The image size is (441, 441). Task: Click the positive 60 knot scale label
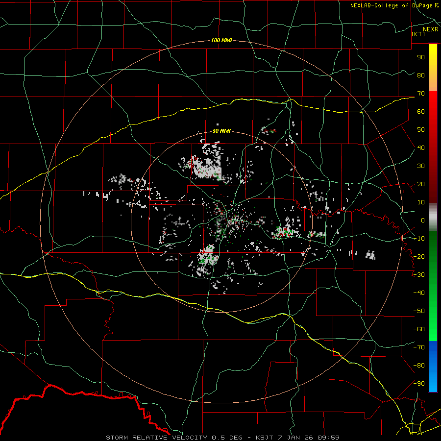point(421,111)
